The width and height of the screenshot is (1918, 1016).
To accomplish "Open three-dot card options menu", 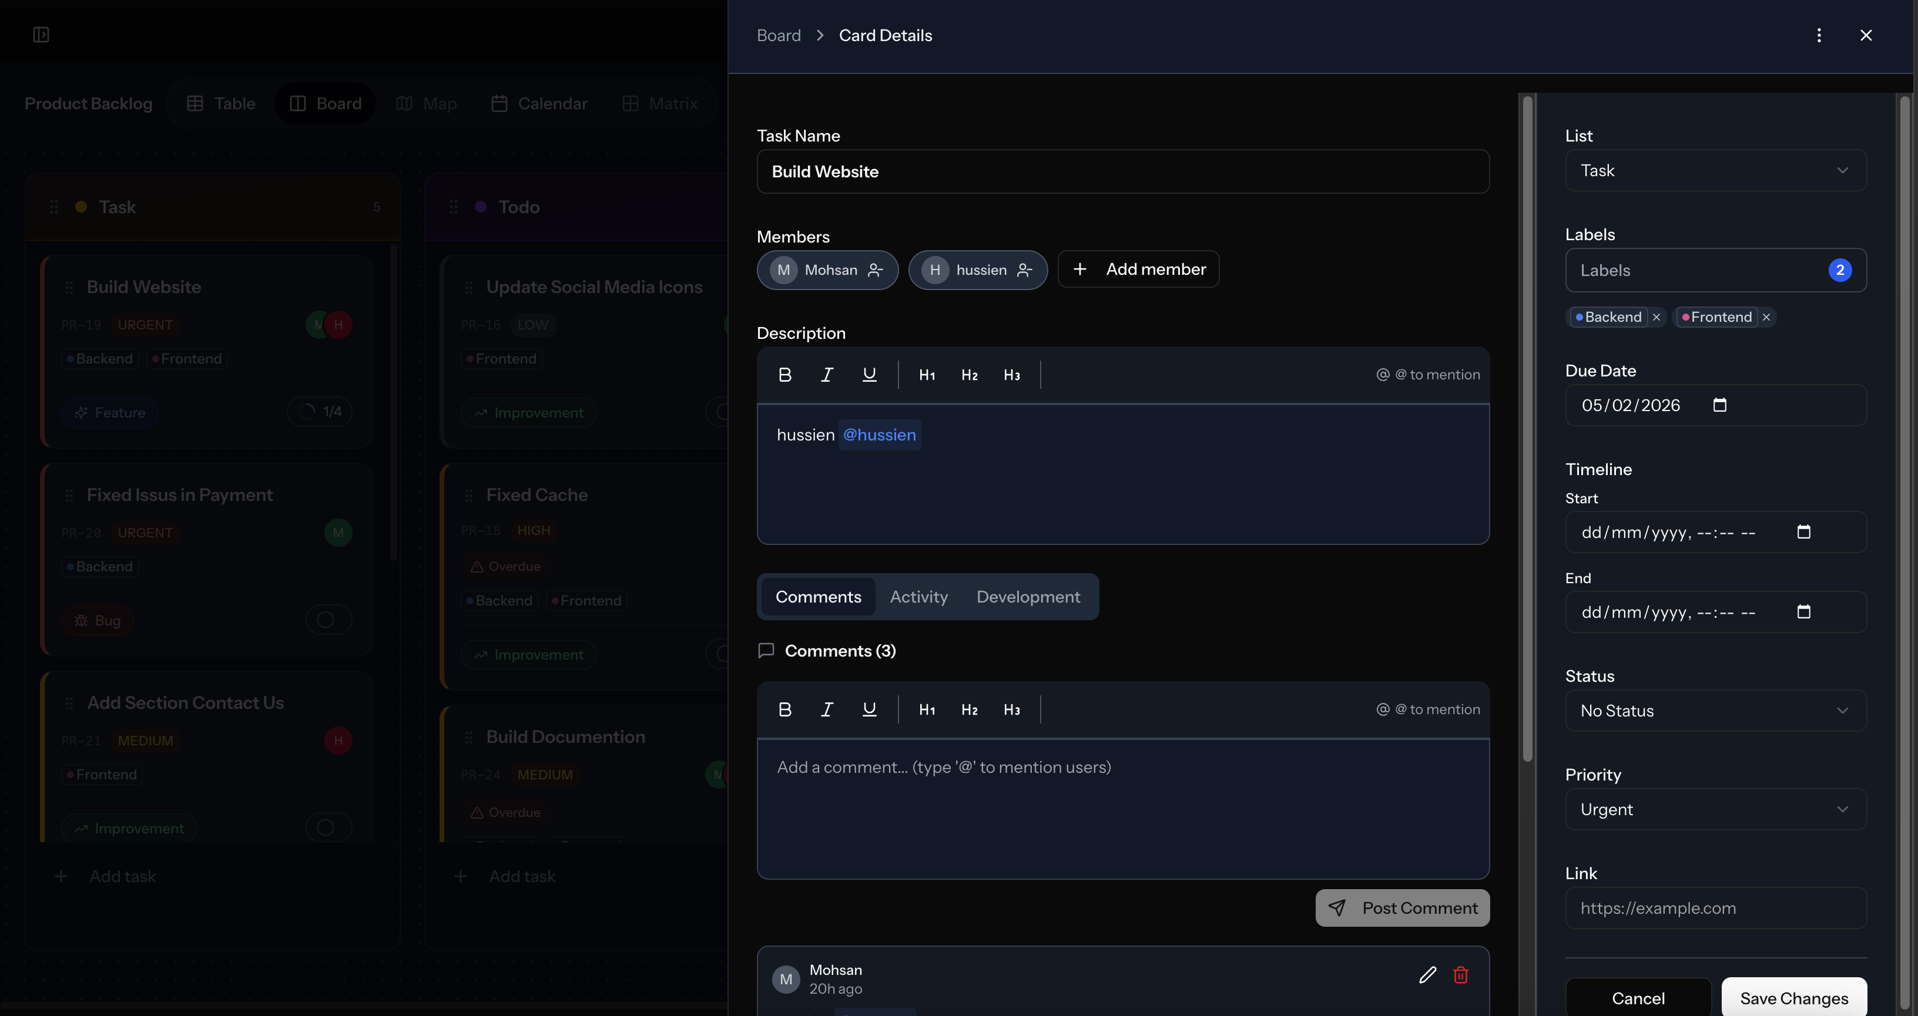I will point(1818,36).
